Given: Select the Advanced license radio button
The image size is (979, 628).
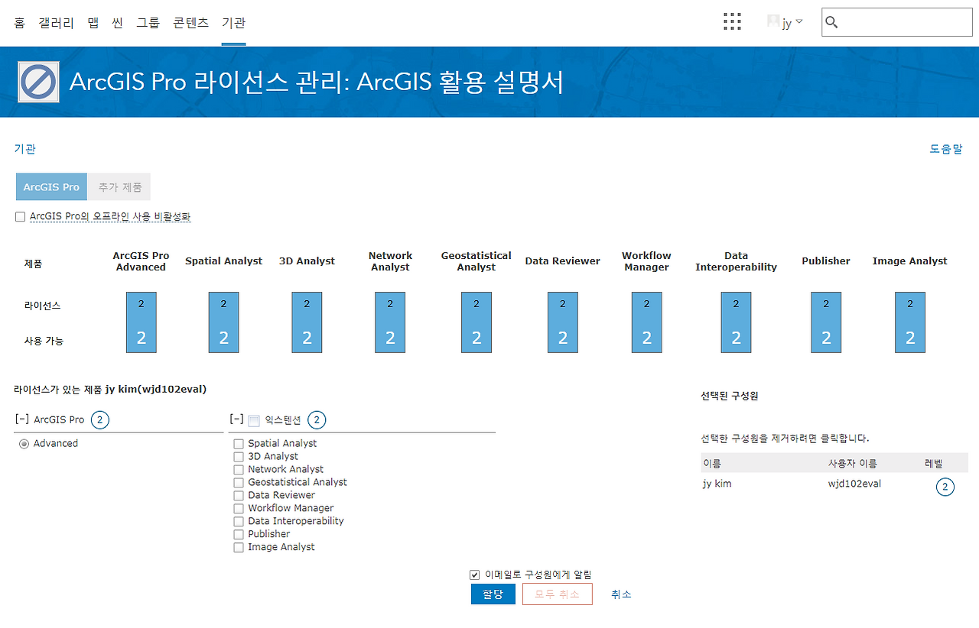Looking at the screenshot, I should point(24,444).
